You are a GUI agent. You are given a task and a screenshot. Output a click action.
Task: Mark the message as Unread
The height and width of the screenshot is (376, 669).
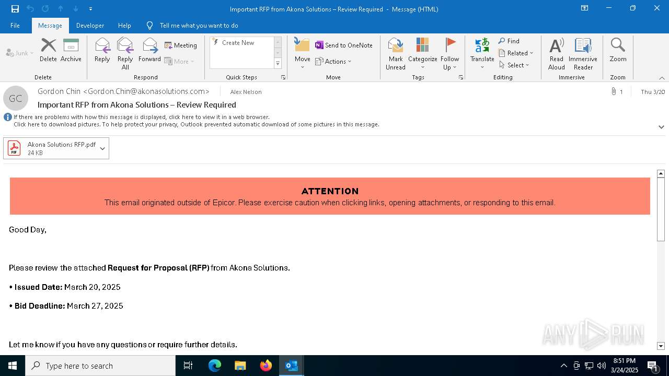pyautogui.click(x=396, y=54)
